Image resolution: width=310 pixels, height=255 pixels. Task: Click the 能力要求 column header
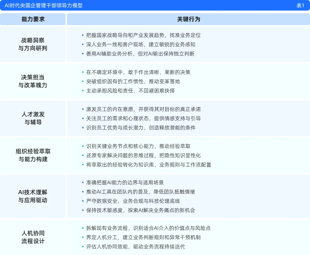click(x=33, y=19)
